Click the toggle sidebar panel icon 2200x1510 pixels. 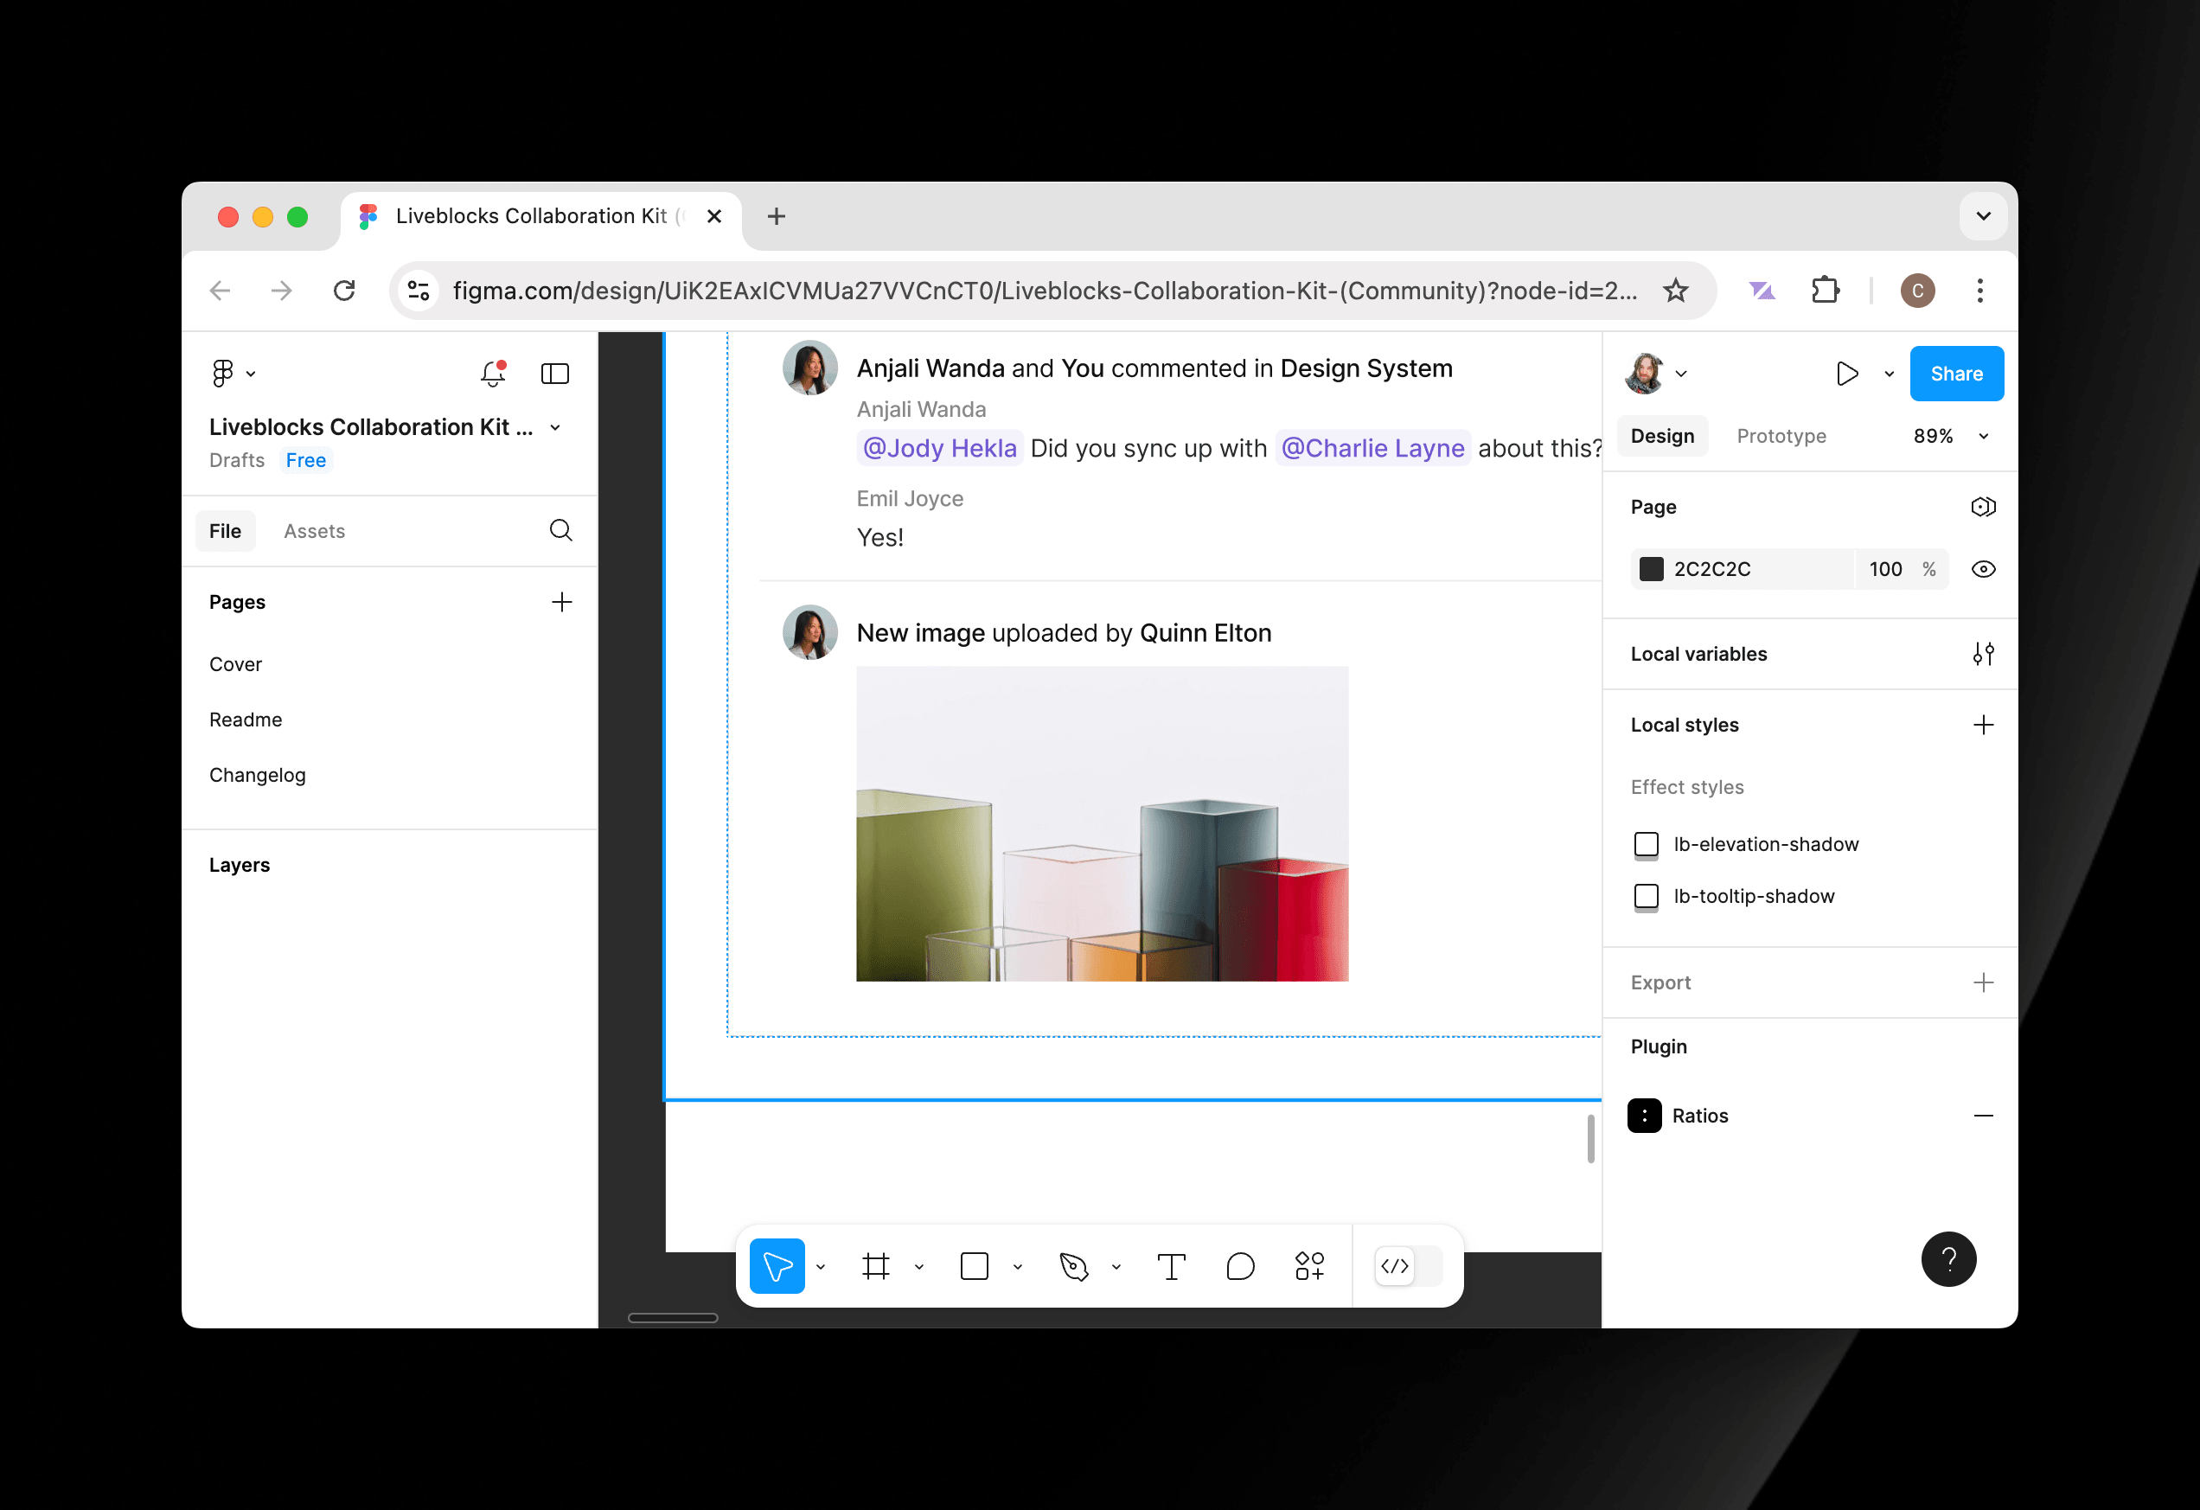pyautogui.click(x=554, y=373)
